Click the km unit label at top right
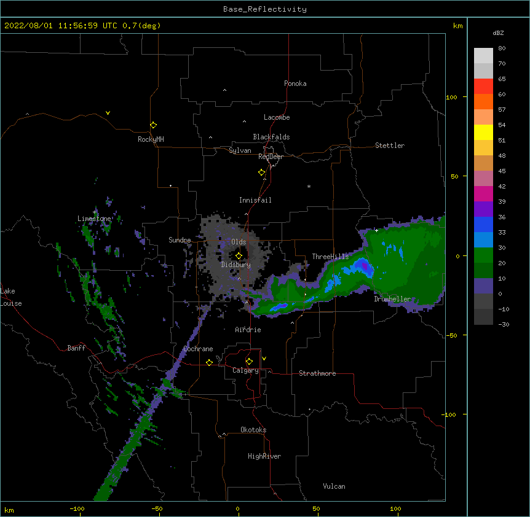The width and height of the screenshot is (530, 517). [457, 26]
